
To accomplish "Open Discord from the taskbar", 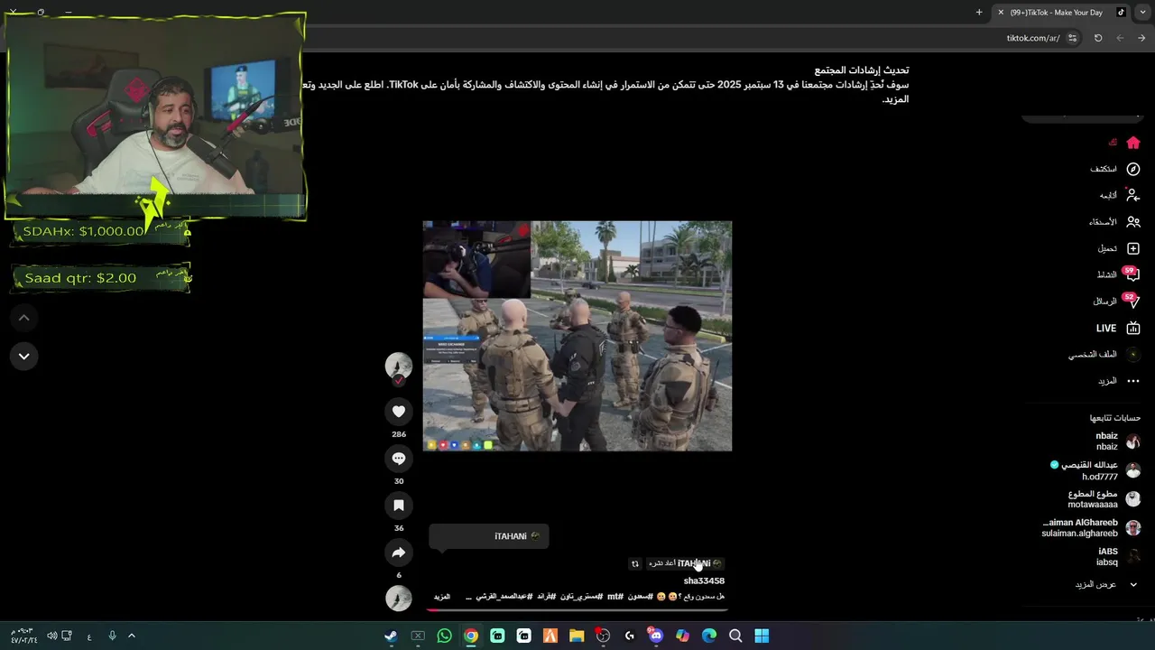I will (x=656, y=636).
